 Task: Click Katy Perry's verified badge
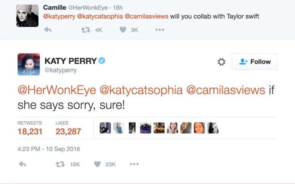[102, 61]
